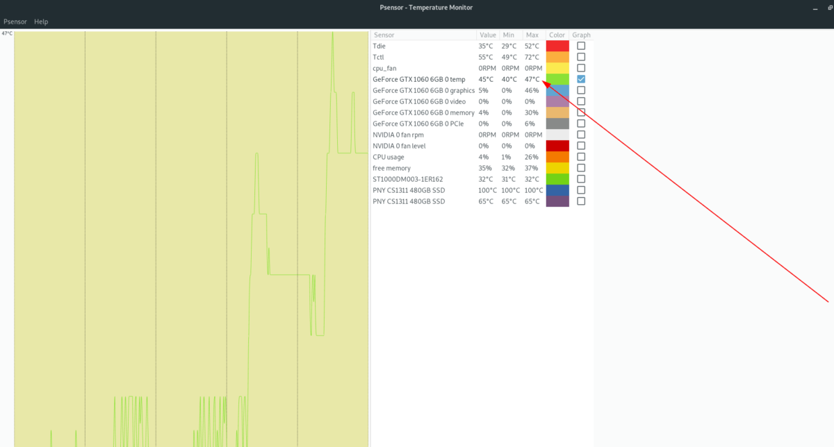
Task: Enable graph for GeForce GTX 1060 video
Action: point(581,101)
